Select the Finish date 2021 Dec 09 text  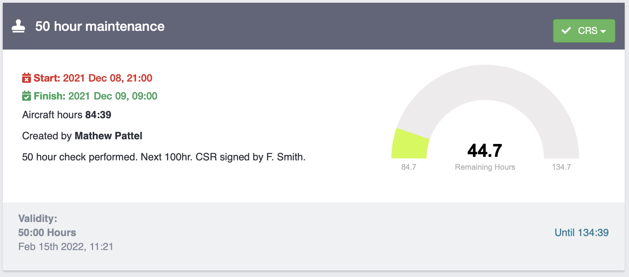point(113,96)
